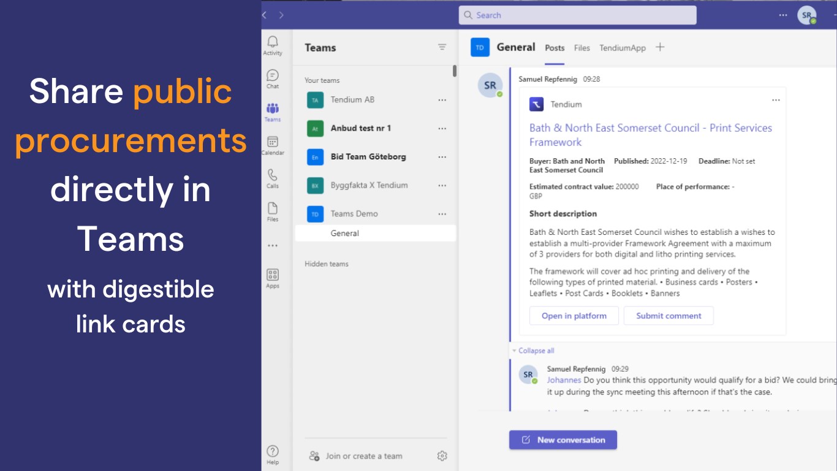Screen dimensions: 837x471
Task: Click in the Search box
Action: point(578,15)
